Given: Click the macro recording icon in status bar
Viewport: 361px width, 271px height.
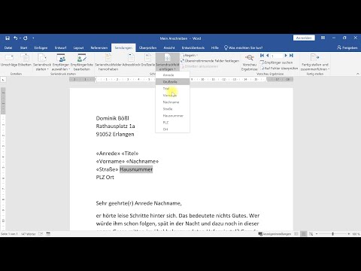Looking at the screenshot, I should tap(48, 234).
